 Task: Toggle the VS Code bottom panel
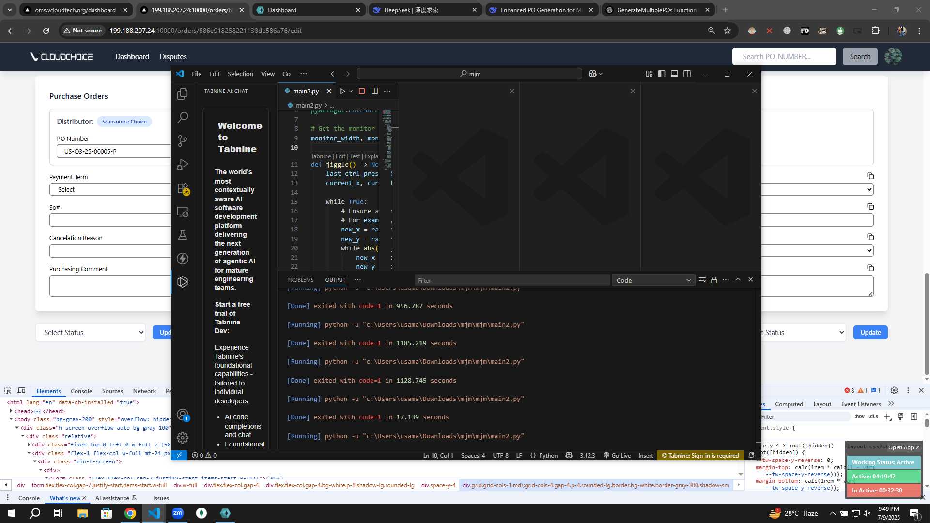pyautogui.click(x=674, y=74)
